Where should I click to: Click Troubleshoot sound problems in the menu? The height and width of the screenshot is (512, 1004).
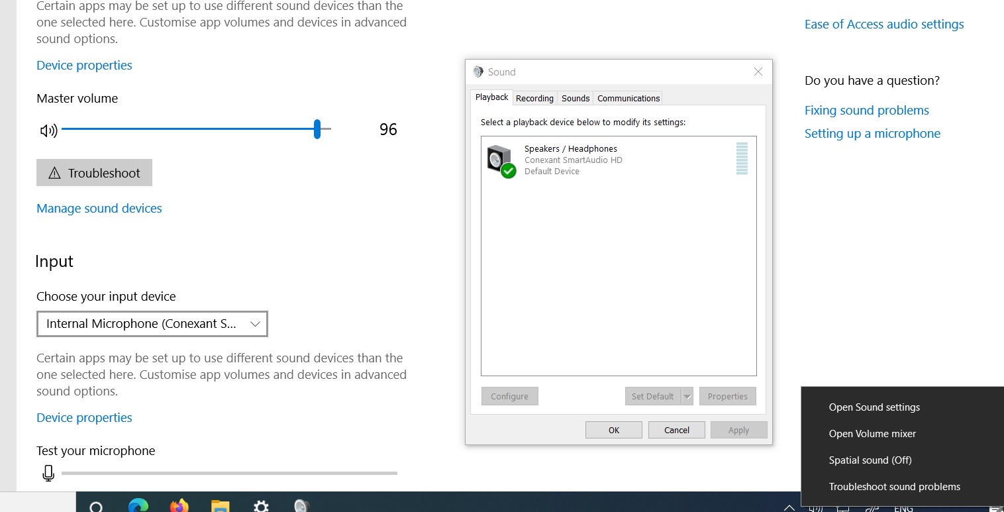(x=895, y=486)
